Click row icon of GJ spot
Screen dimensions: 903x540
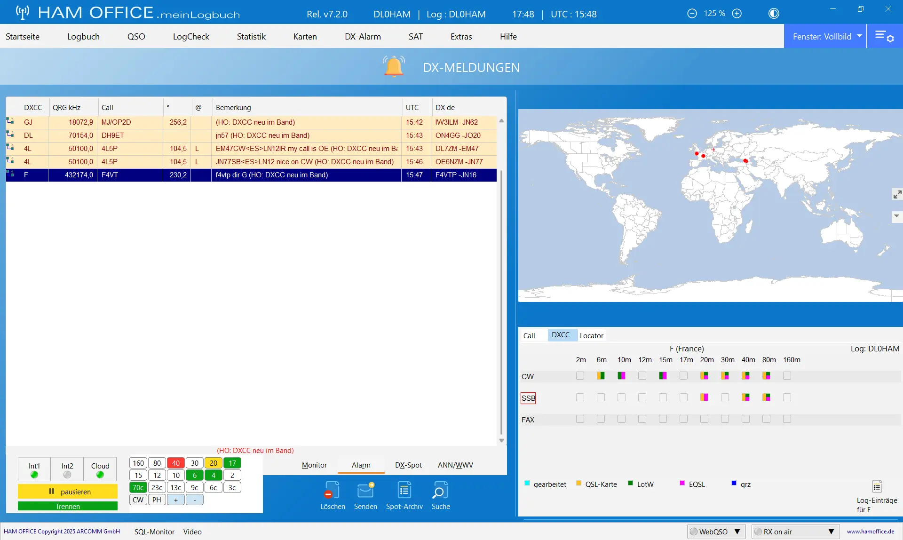10,121
